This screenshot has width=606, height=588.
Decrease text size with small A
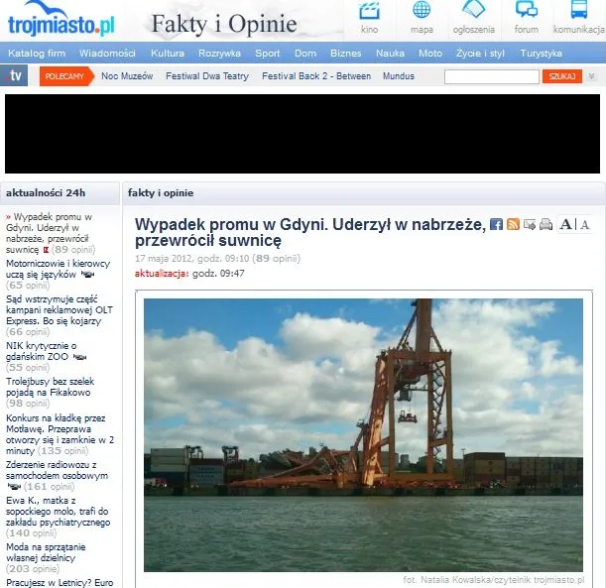click(x=584, y=225)
